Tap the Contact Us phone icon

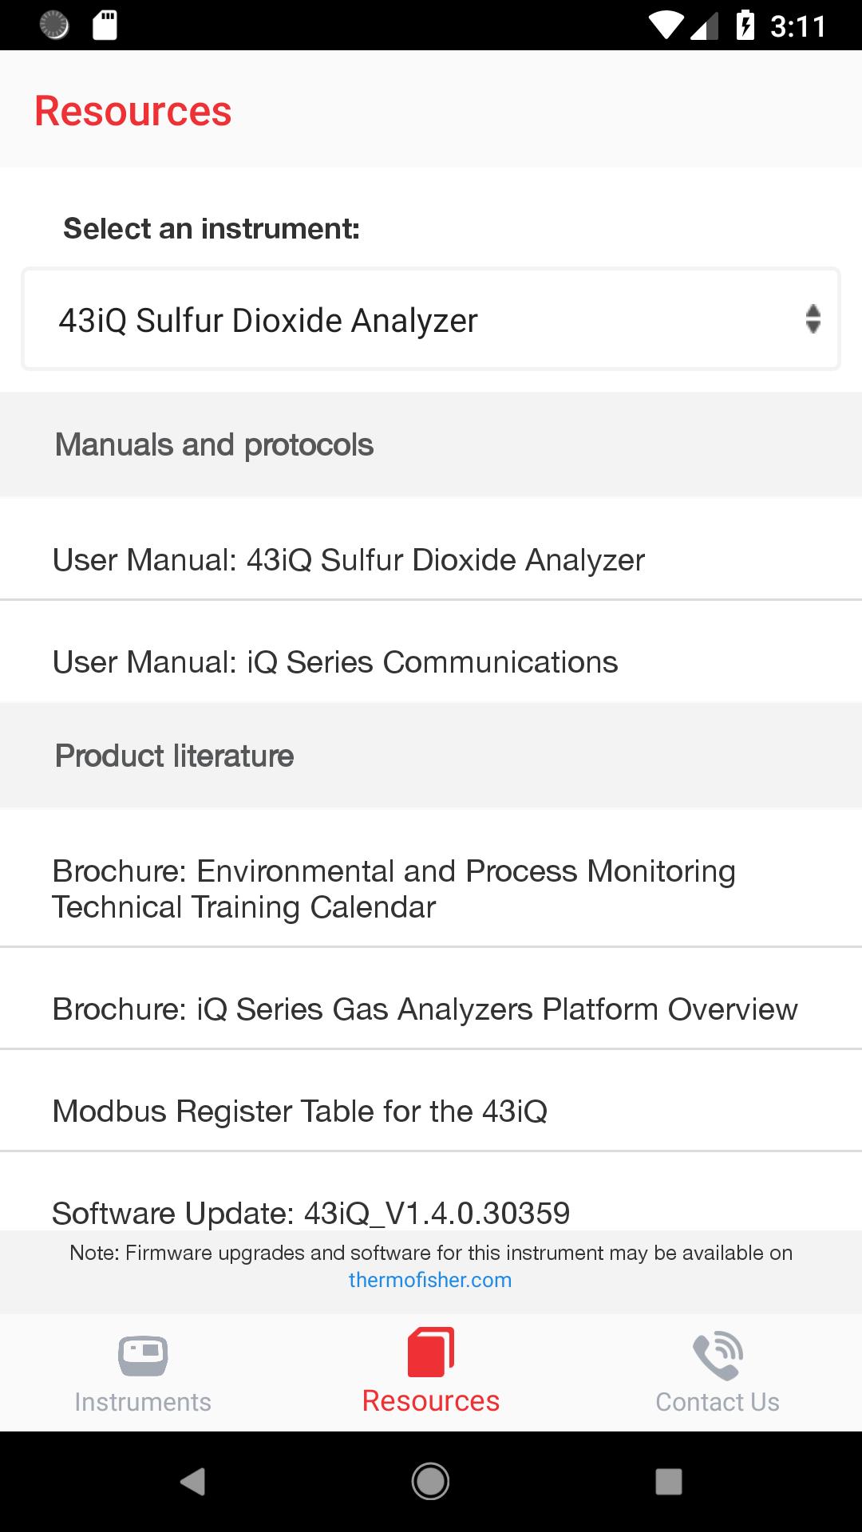click(718, 1355)
